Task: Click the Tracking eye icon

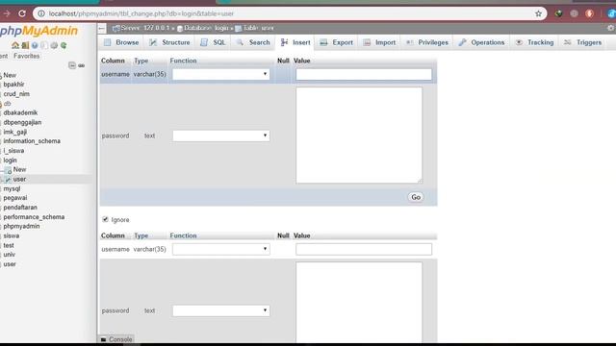Action: point(519,42)
